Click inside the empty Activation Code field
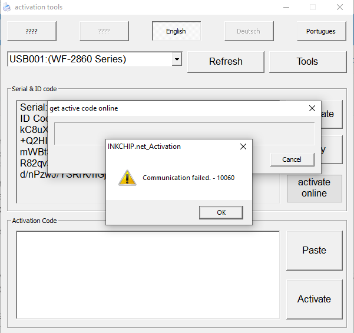This screenshot has height=333, width=354. click(x=147, y=277)
